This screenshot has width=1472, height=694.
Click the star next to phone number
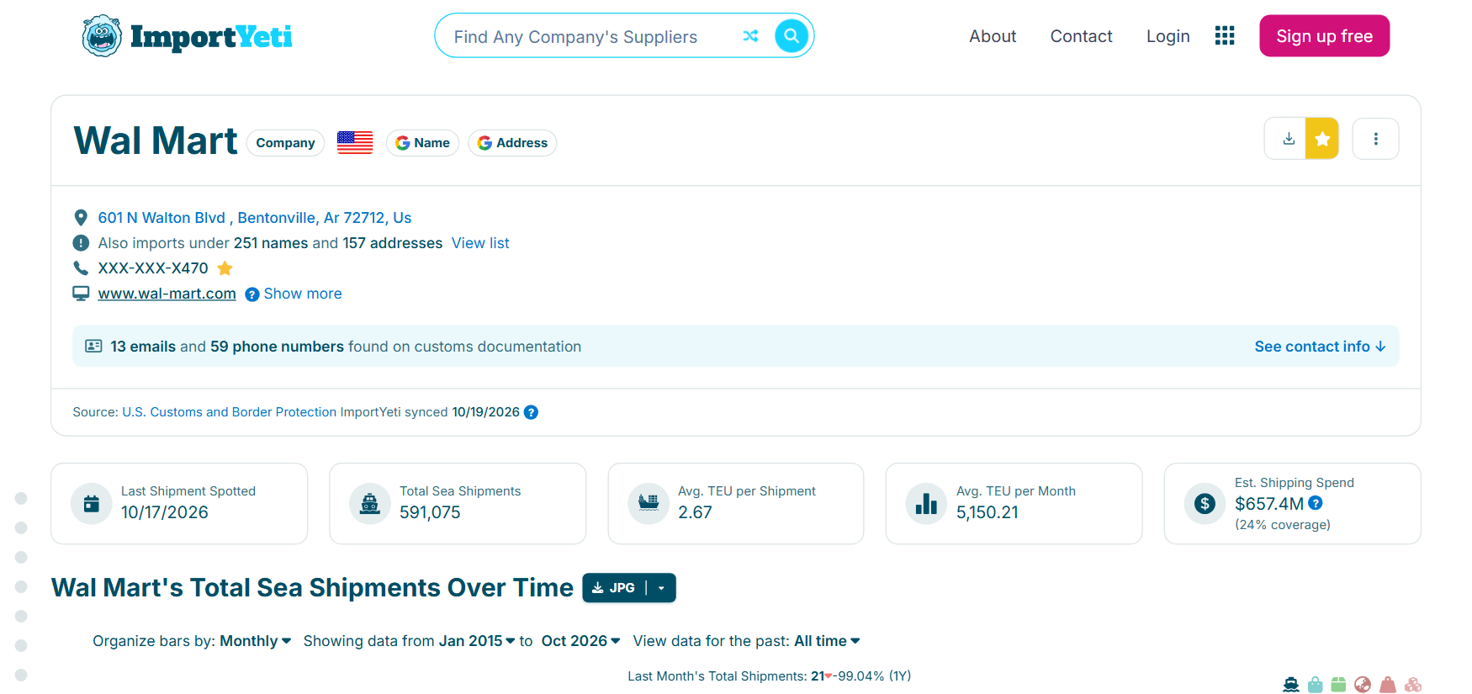(225, 268)
